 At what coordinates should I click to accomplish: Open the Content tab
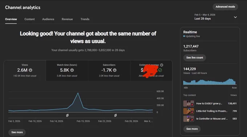[29, 19]
